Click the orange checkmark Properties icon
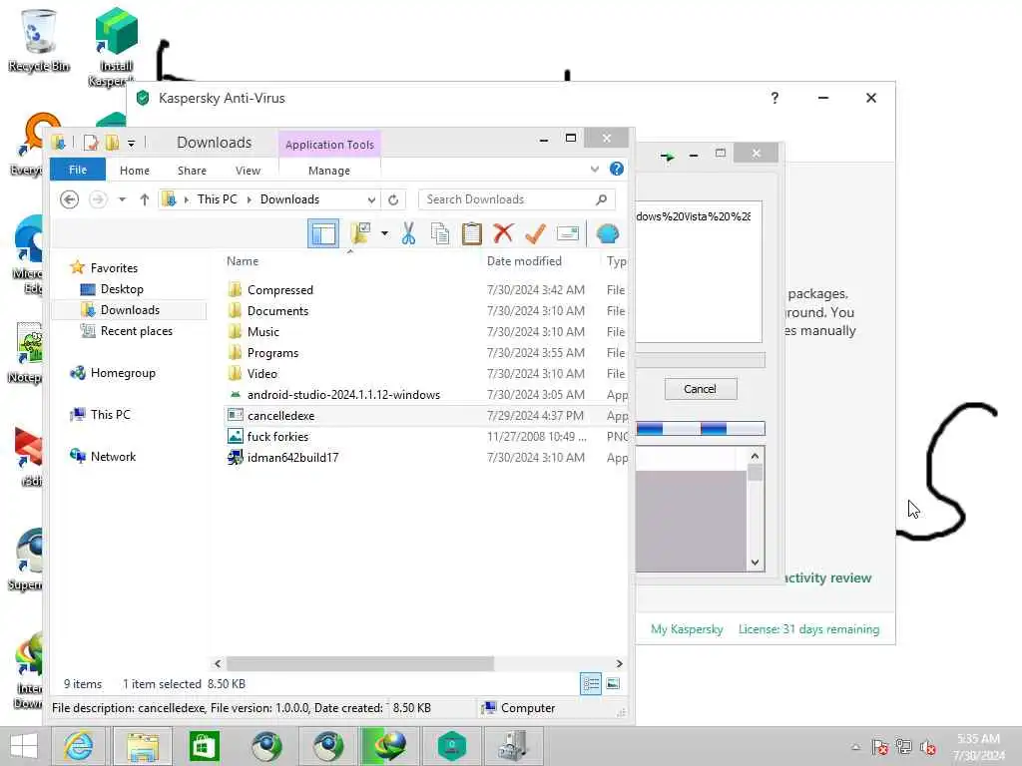The image size is (1022, 766). click(535, 233)
